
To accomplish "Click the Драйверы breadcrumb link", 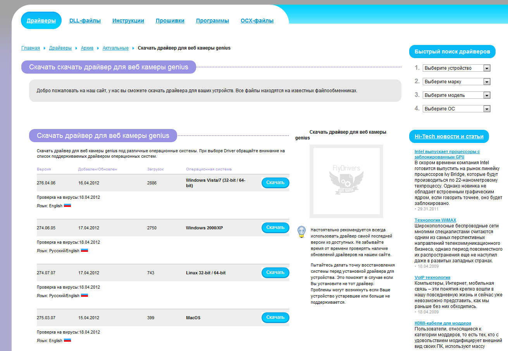I will (x=60, y=48).
